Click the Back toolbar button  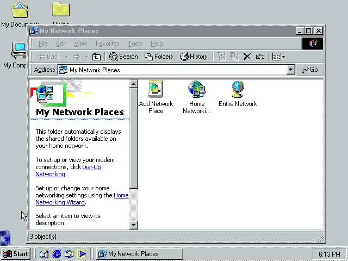(49, 57)
